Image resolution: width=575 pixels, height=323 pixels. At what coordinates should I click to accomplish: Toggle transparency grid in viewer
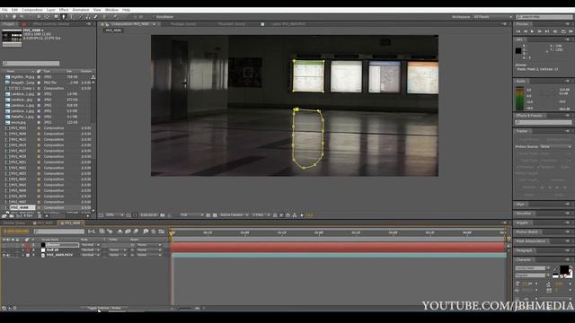click(x=215, y=215)
